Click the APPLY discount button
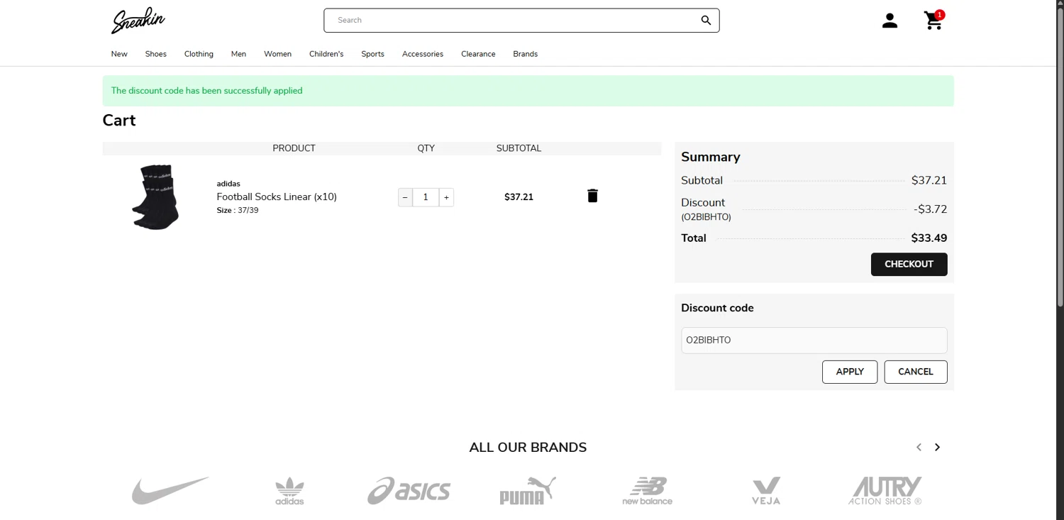Screen dimensions: 1064x520 coord(850,372)
